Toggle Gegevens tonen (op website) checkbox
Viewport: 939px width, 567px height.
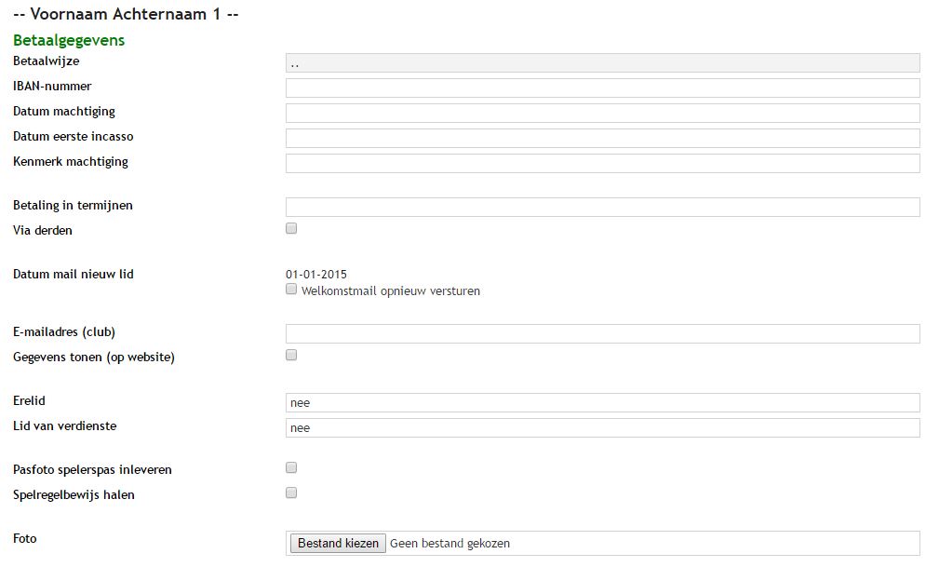click(x=291, y=355)
